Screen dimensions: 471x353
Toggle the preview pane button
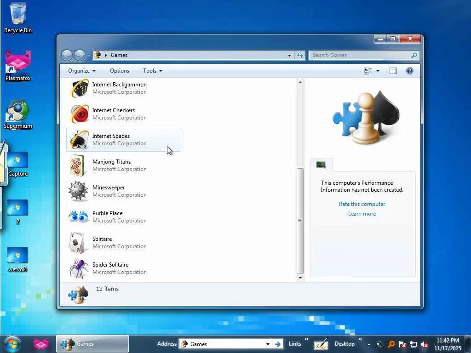coord(393,71)
